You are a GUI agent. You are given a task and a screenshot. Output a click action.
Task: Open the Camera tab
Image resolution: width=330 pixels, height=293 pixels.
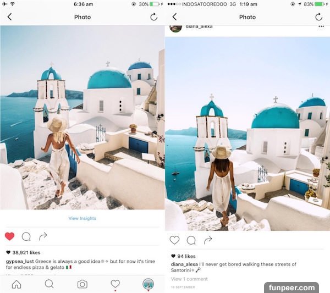pos(82,284)
